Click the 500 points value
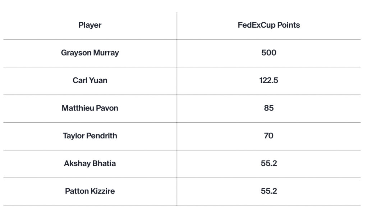The height and width of the screenshot is (223, 368). click(269, 52)
